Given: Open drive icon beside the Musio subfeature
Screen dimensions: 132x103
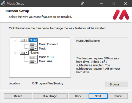Looking at the screenshot, I should [x=34, y=49].
